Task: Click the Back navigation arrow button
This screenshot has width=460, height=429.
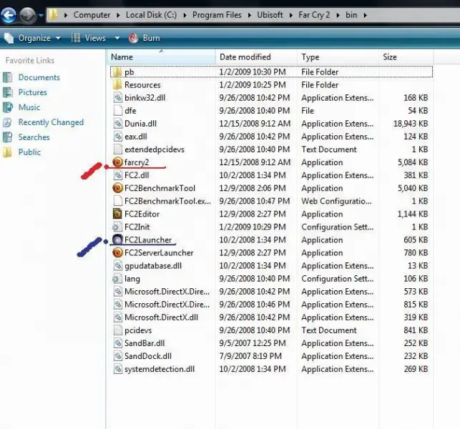Action: coord(9,15)
